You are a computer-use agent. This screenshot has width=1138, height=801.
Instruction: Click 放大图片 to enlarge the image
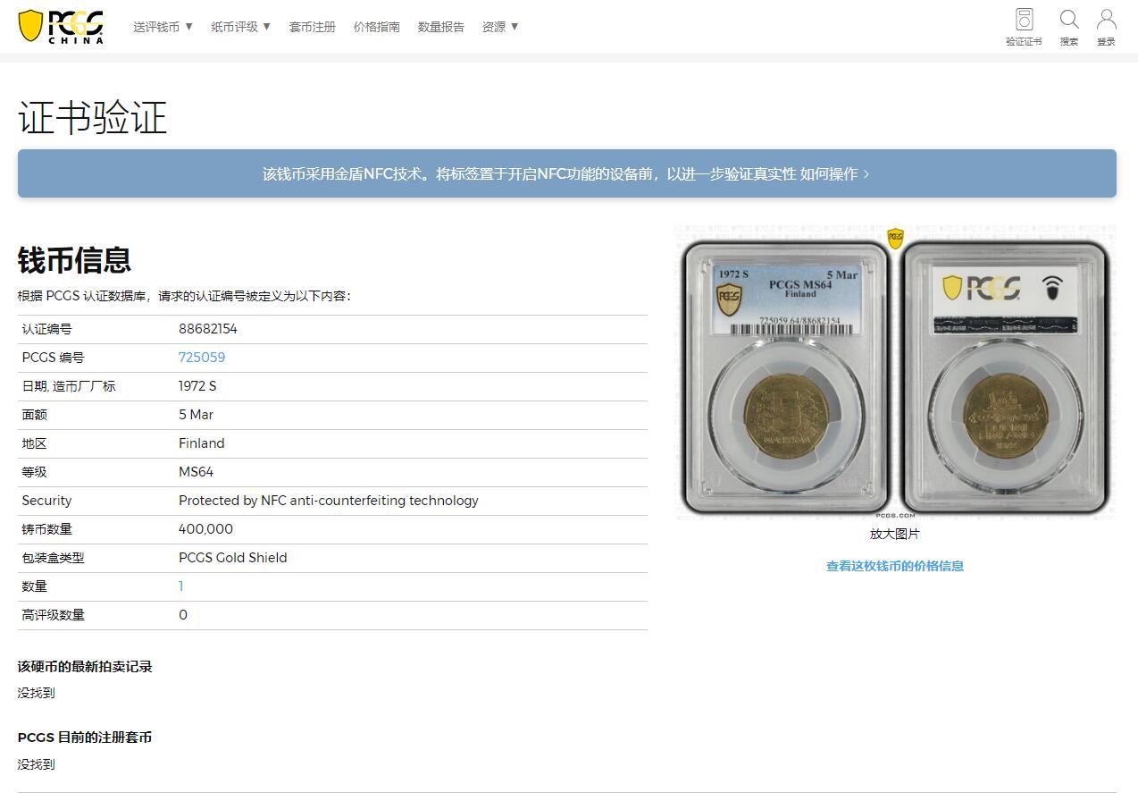895,534
